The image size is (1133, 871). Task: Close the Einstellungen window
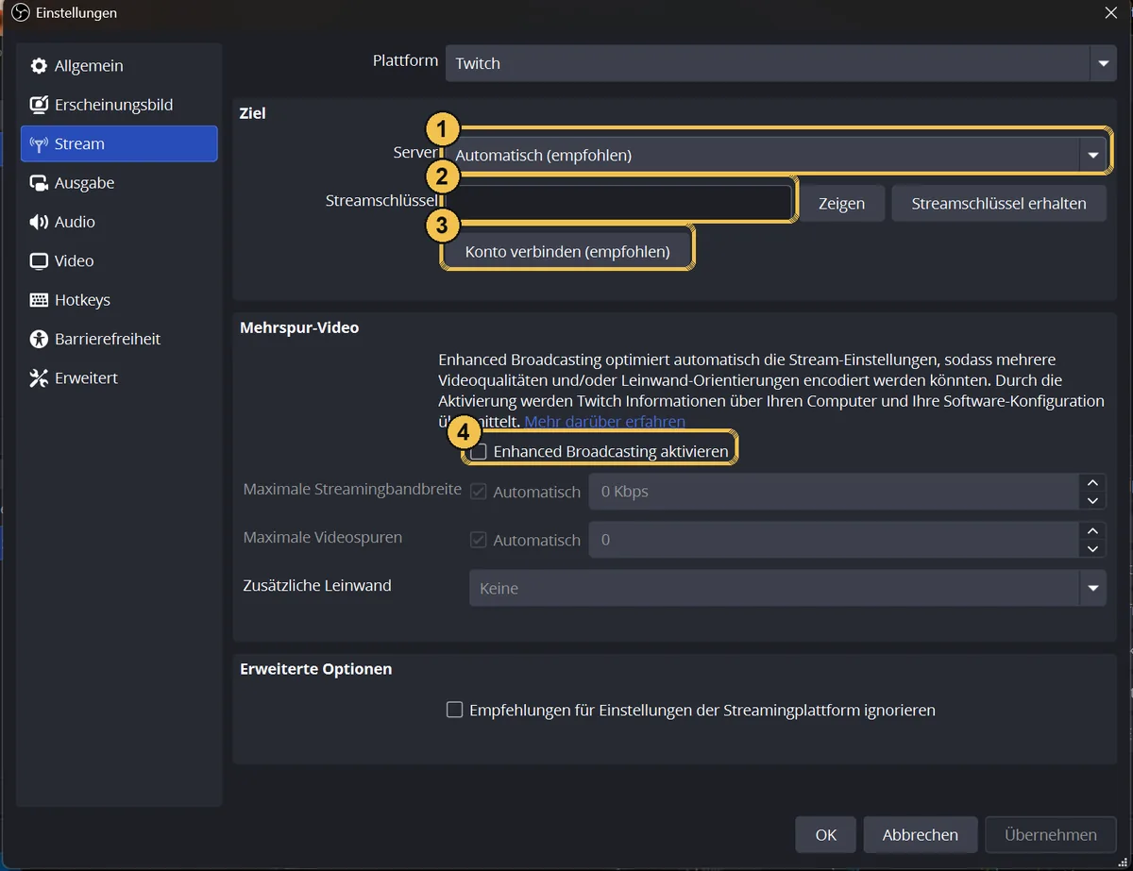tap(1111, 12)
